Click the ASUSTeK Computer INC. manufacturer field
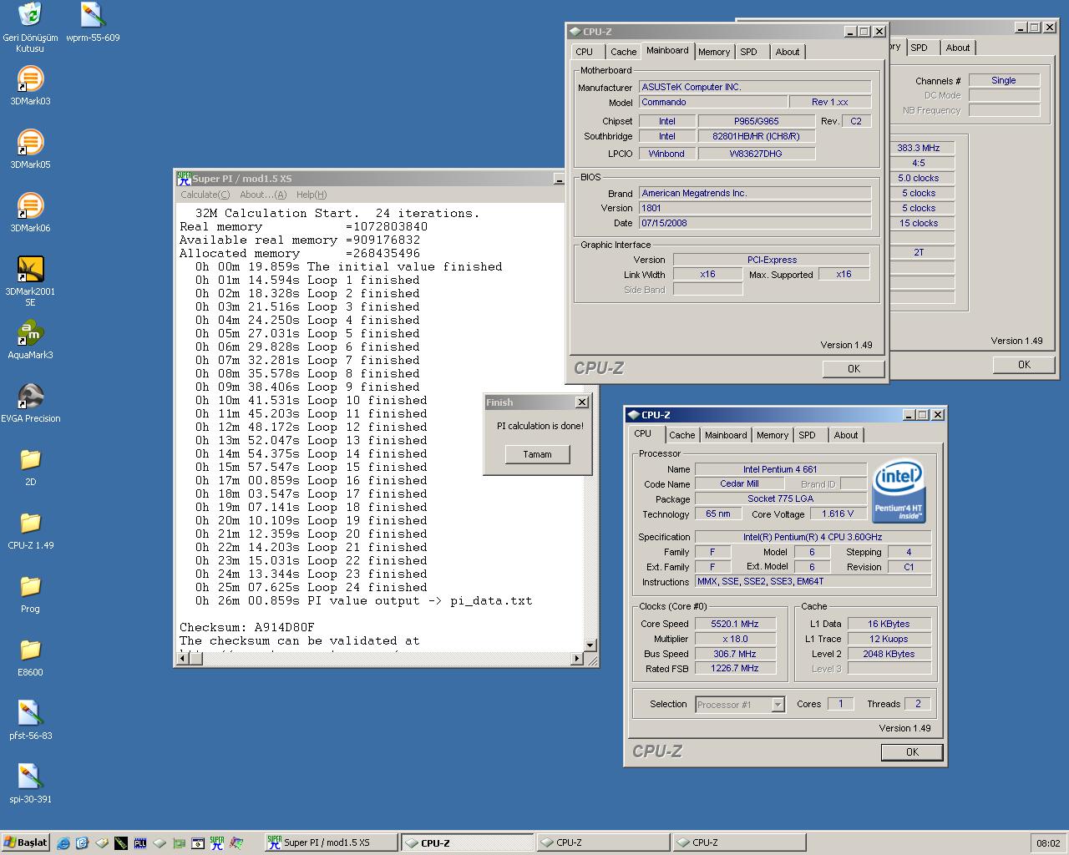The height and width of the screenshot is (855, 1069). (755, 87)
